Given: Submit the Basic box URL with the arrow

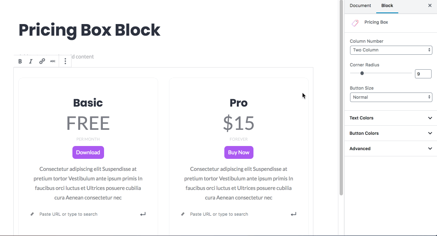Looking at the screenshot, I should coord(143,214).
